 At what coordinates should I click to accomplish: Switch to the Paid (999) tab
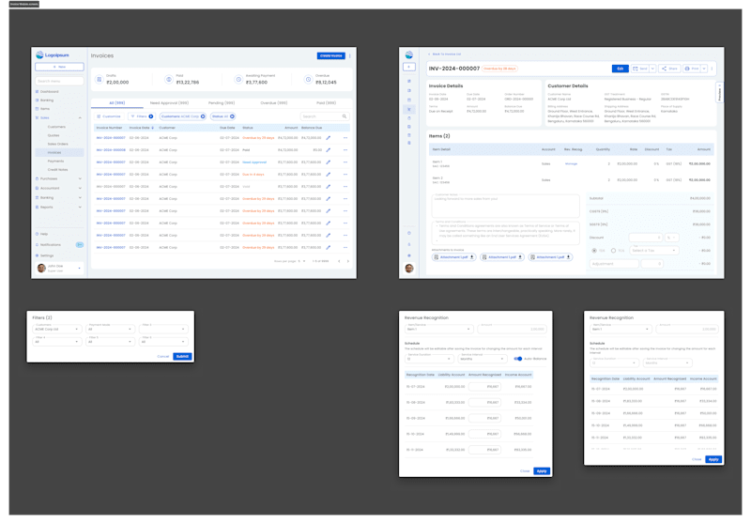click(x=326, y=103)
